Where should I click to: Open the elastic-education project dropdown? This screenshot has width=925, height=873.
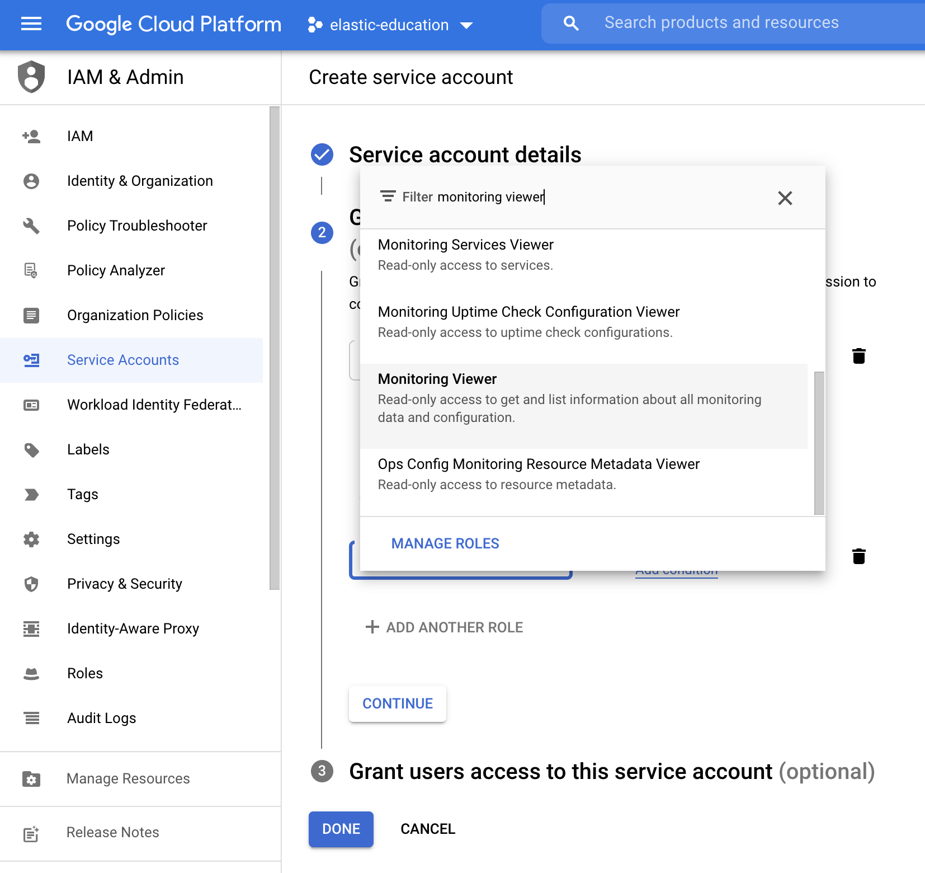tap(466, 25)
